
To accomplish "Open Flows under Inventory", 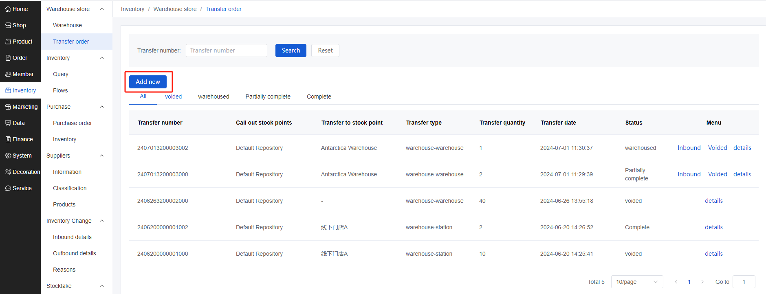I will pyautogui.click(x=77, y=90).
